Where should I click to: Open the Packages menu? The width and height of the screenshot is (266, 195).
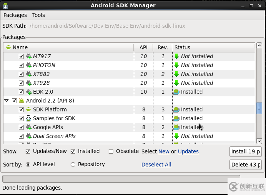pyautogui.click(x=15, y=15)
